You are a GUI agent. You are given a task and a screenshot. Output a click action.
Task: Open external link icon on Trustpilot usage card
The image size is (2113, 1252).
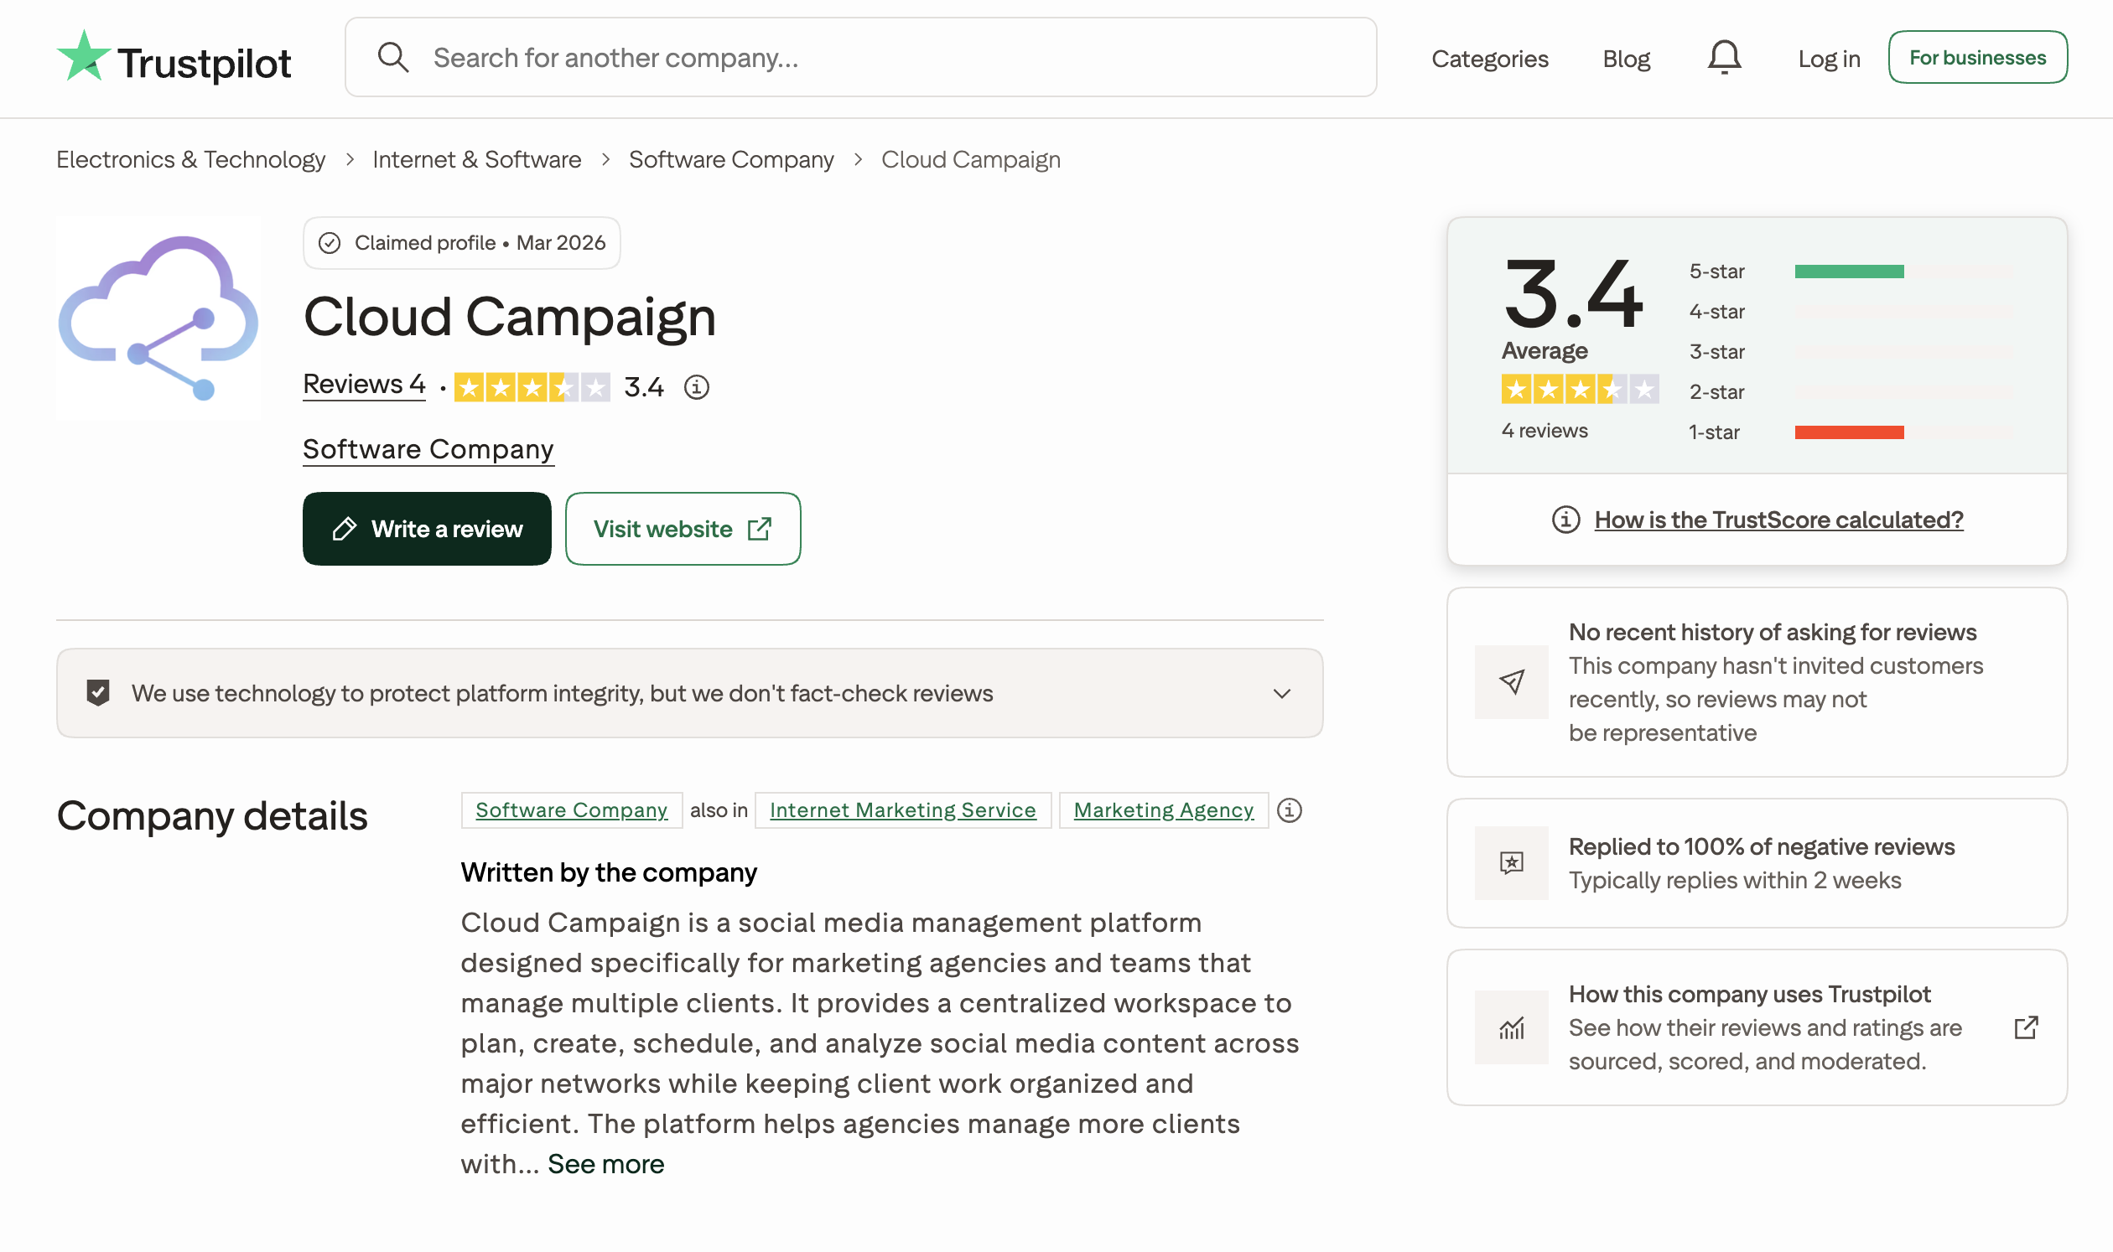[x=2025, y=1027]
